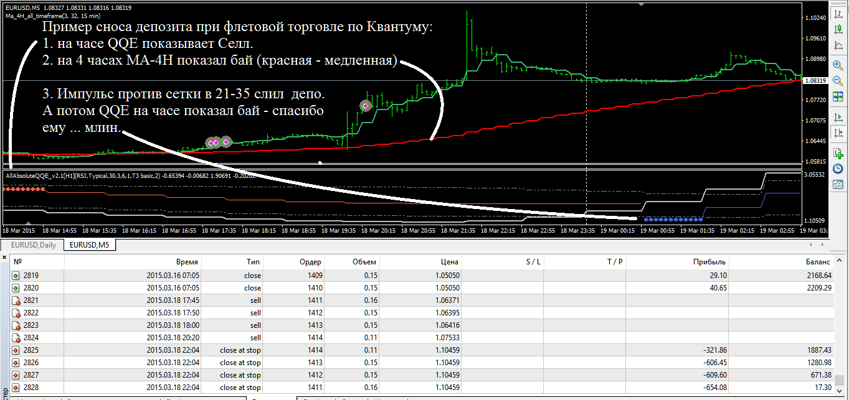Open the add indicators list
The height and width of the screenshot is (400, 849).
(838, 153)
